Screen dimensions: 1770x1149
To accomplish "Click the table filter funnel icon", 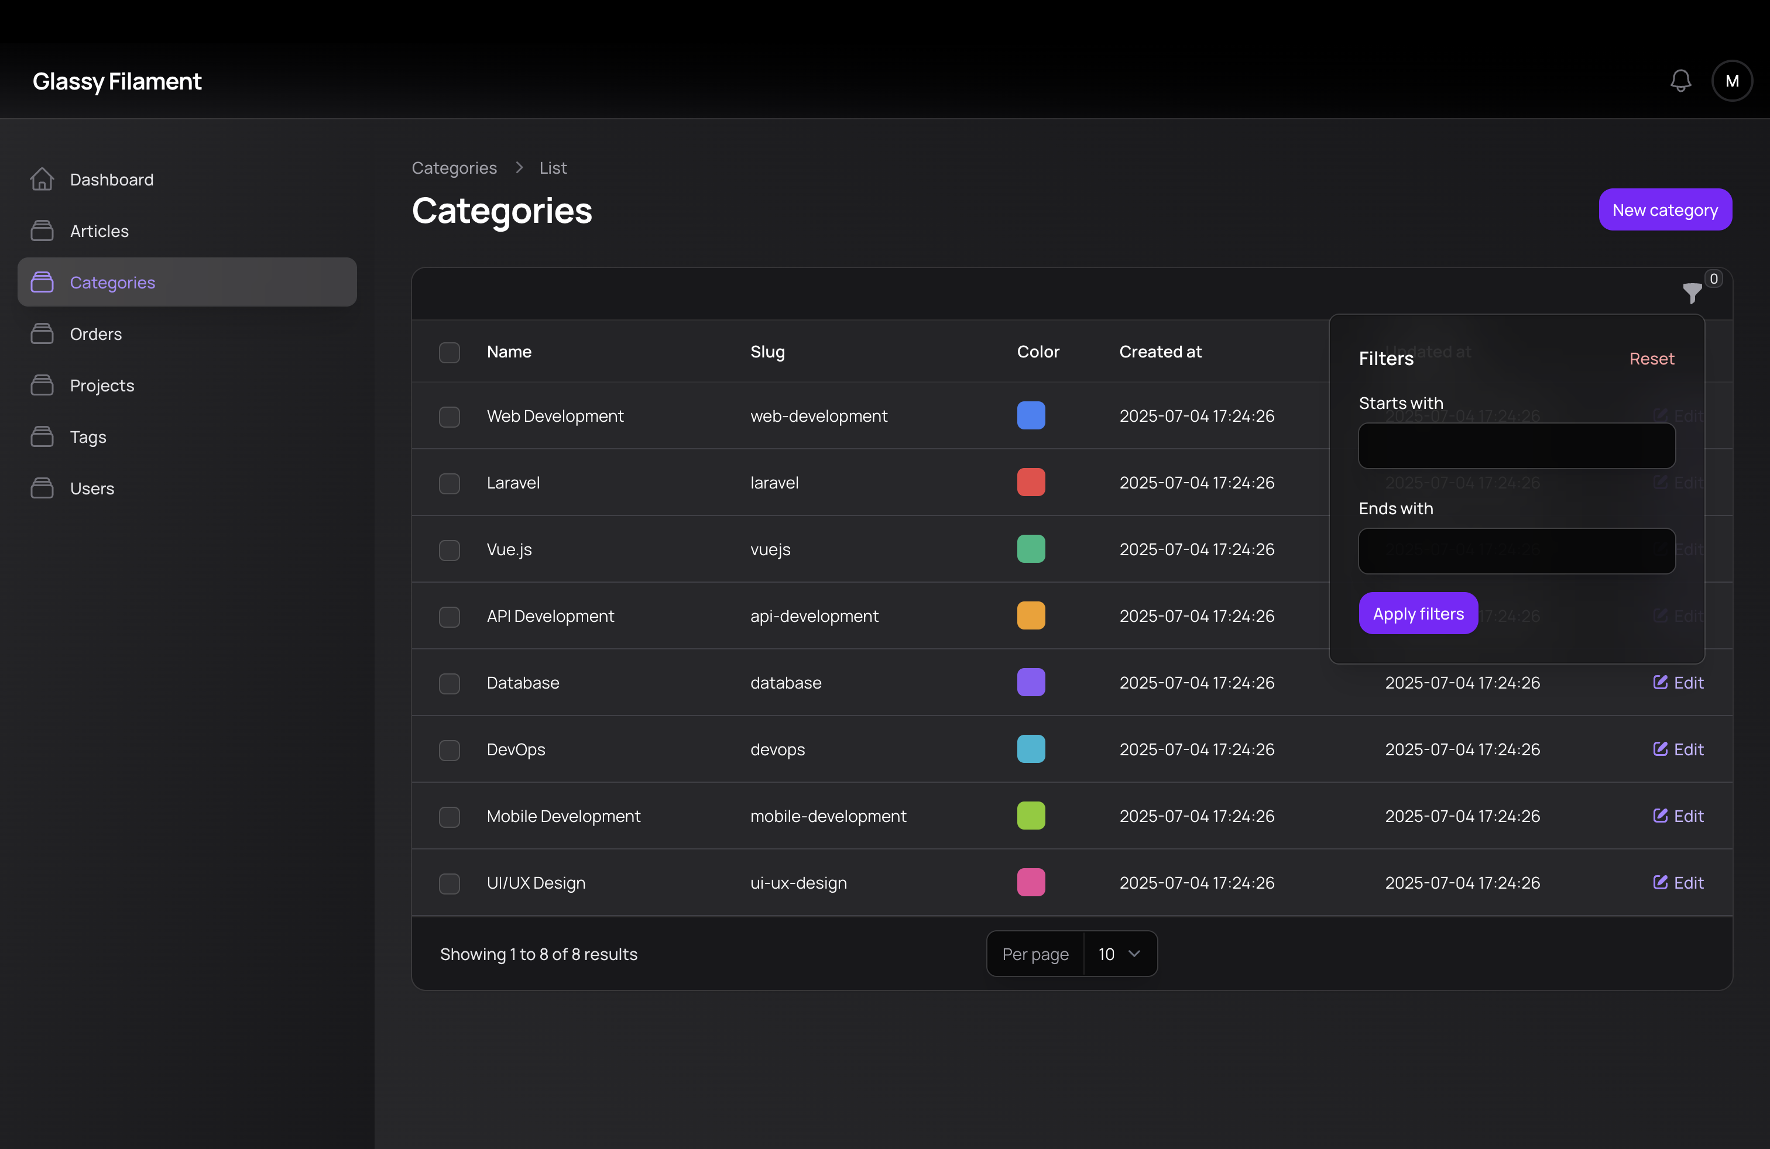I will click(1692, 293).
